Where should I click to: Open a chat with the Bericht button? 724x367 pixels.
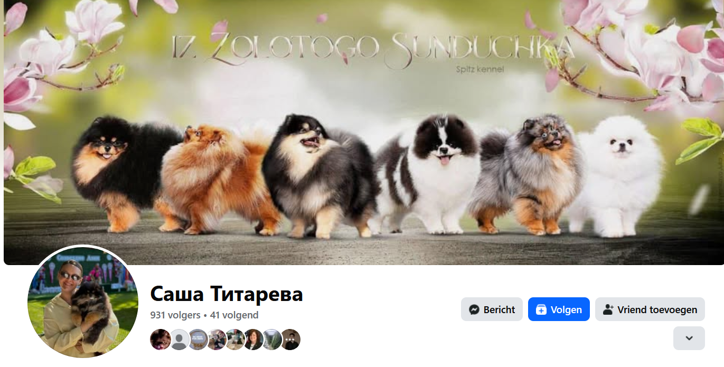[x=492, y=309]
